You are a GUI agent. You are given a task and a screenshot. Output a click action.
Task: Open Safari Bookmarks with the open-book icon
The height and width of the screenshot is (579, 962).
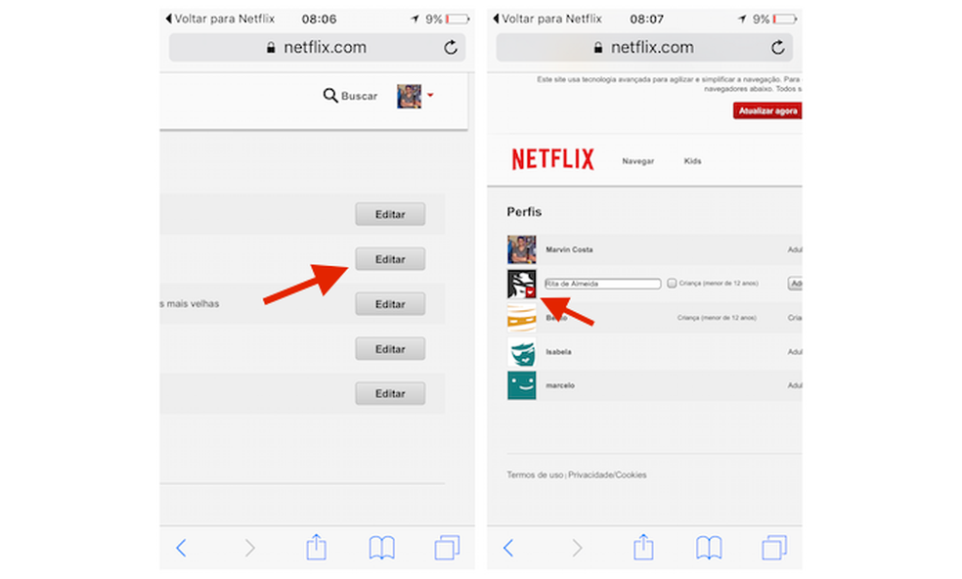[707, 548]
